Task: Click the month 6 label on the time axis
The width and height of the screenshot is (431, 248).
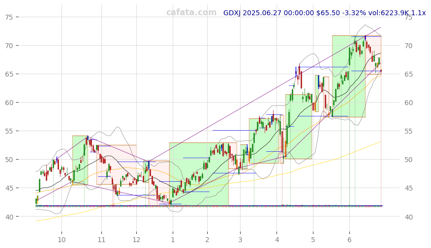Action: [x=349, y=240]
